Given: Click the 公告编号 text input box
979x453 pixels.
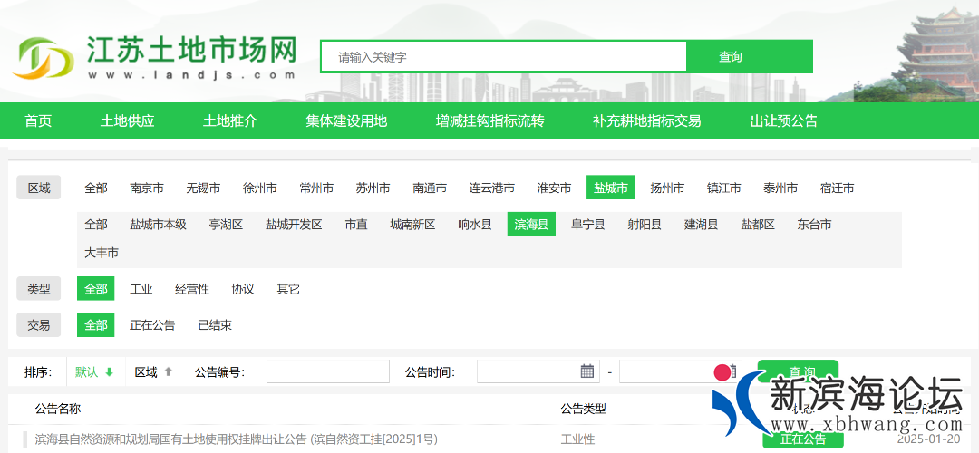Looking at the screenshot, I should point(327,371).
